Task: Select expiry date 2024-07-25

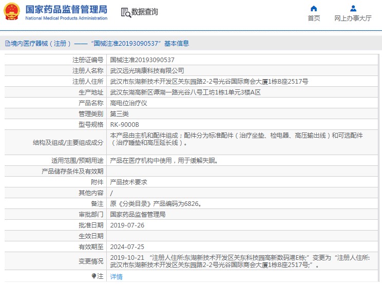Action: (x=127, y=247)
